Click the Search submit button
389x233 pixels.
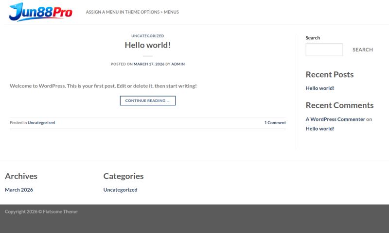pos(362,50)
